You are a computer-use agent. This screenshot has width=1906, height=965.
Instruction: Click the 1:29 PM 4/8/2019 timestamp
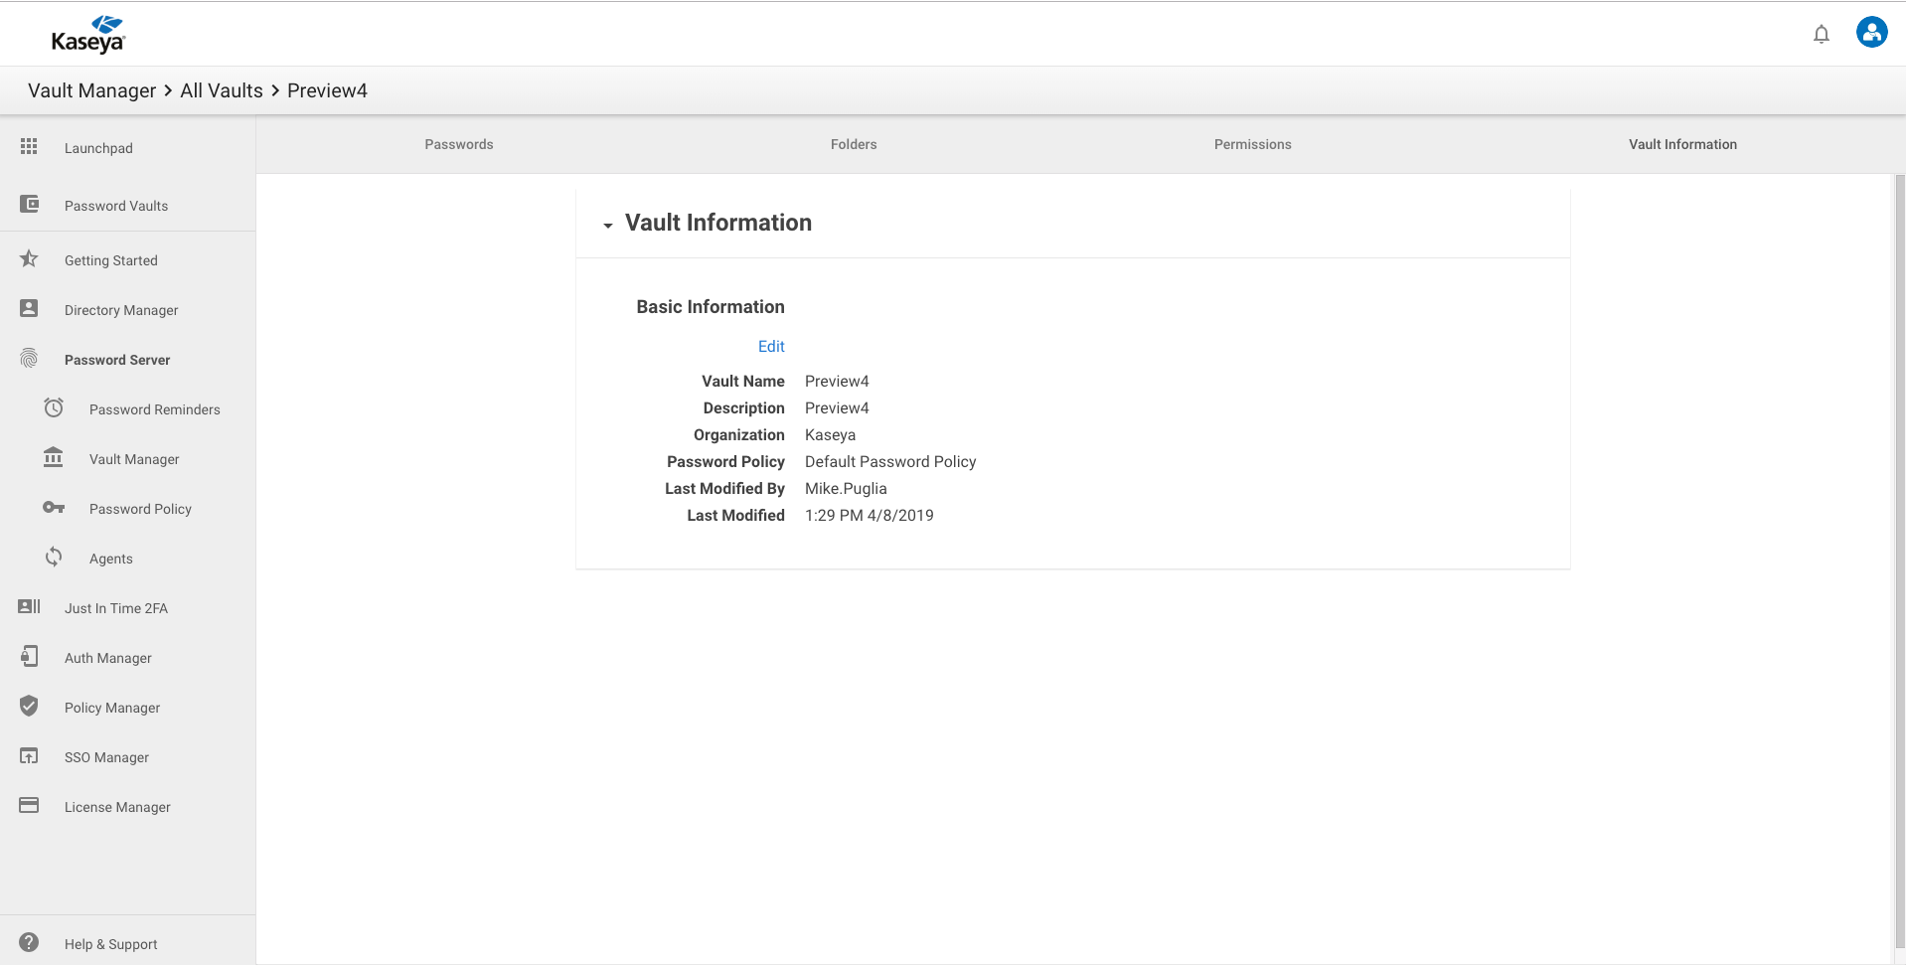(x=870, y=515)
